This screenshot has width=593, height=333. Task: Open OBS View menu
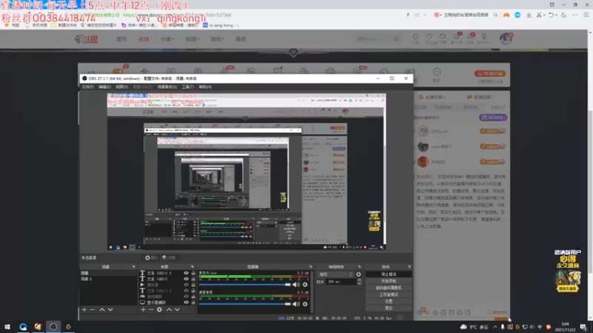[122, 87]
